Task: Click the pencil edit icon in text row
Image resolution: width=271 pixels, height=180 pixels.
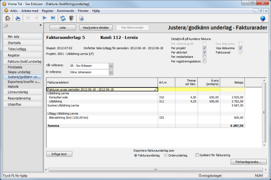Action: [156, 89]
